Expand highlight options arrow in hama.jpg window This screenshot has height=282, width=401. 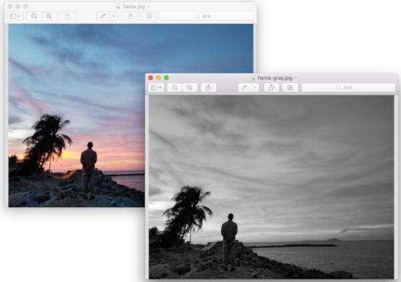coord(114,15)
